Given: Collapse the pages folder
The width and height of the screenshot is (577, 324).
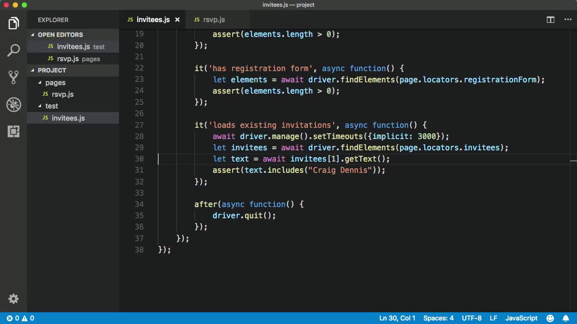Looking at the screenshot, I should pos(55,83).
